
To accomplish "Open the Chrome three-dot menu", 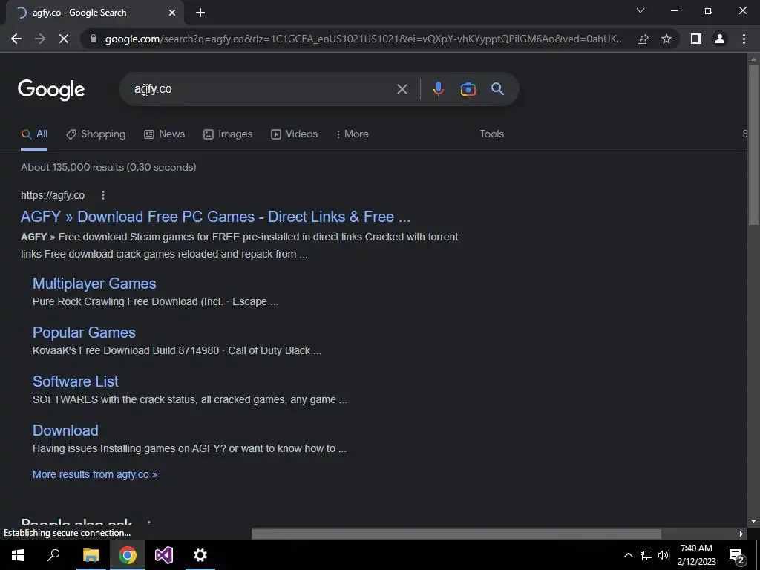I will [744, 39].
